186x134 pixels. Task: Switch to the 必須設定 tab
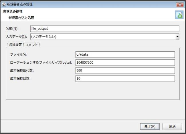pyautogui.click(x=15, y=45)
